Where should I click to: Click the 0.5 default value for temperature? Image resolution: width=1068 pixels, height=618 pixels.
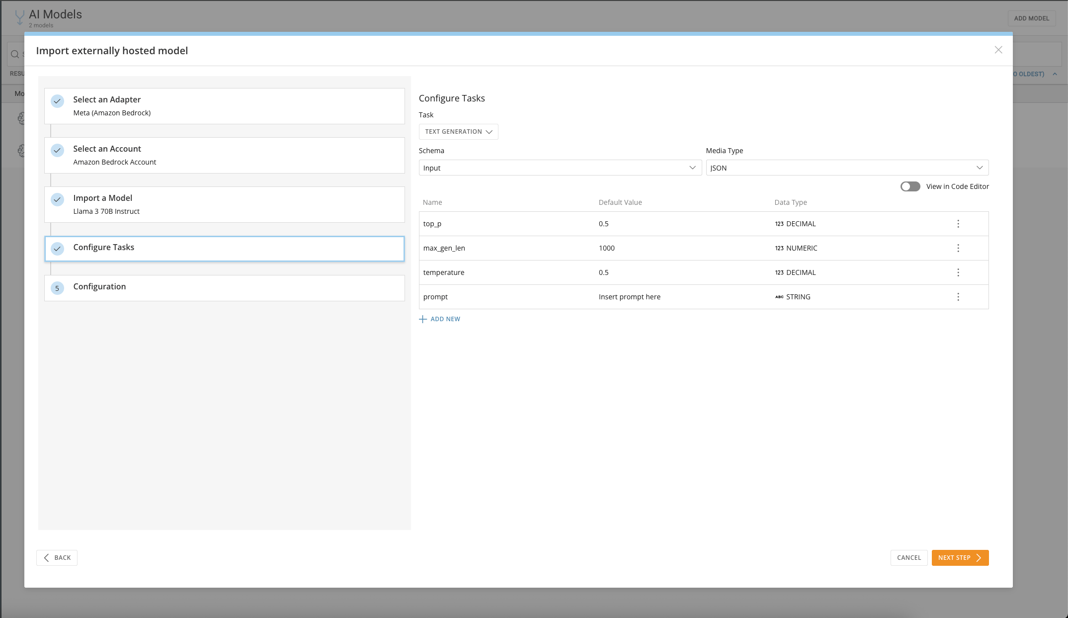[604, 272]
